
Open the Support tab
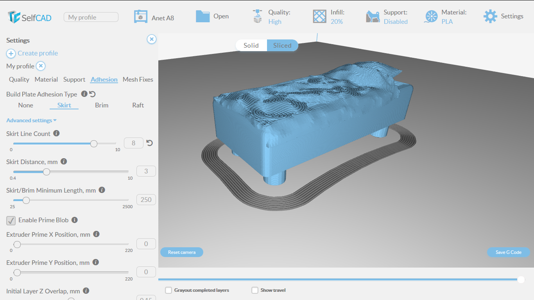tap(74, 79)
